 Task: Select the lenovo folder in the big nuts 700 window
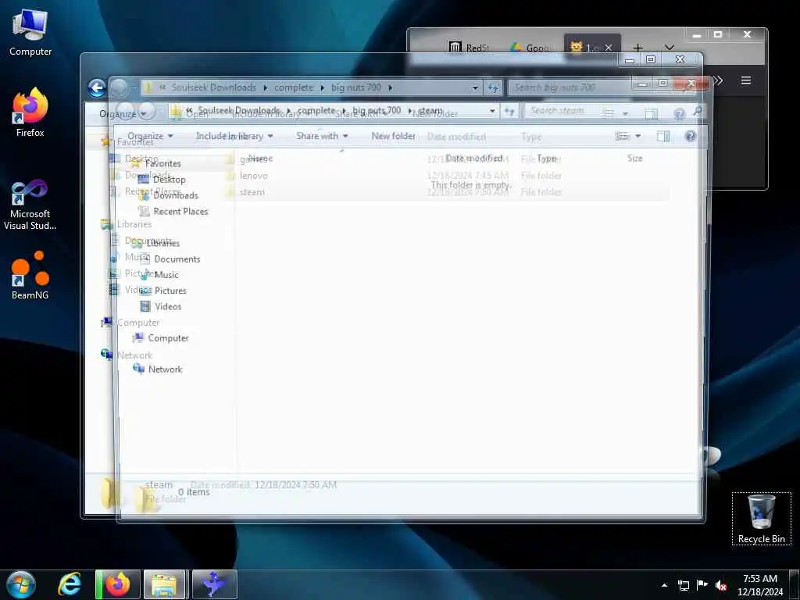pos(254,176)
